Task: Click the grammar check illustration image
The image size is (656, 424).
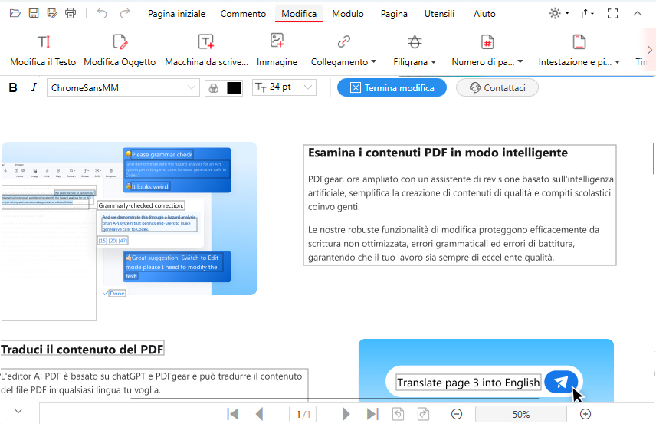Action: [x=129, y=219]
